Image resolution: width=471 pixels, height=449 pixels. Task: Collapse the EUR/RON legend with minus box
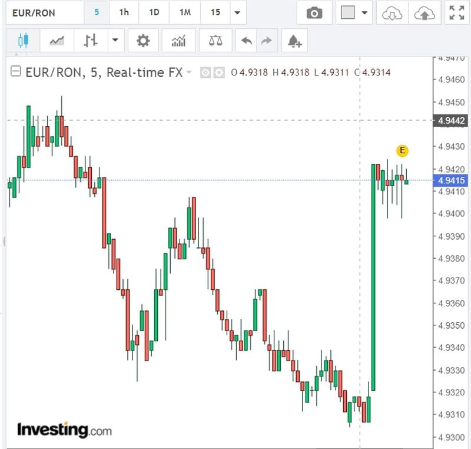click(x=16, y=72)
